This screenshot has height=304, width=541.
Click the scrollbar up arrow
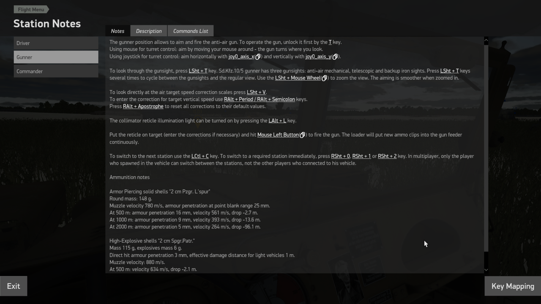point(486,41)
